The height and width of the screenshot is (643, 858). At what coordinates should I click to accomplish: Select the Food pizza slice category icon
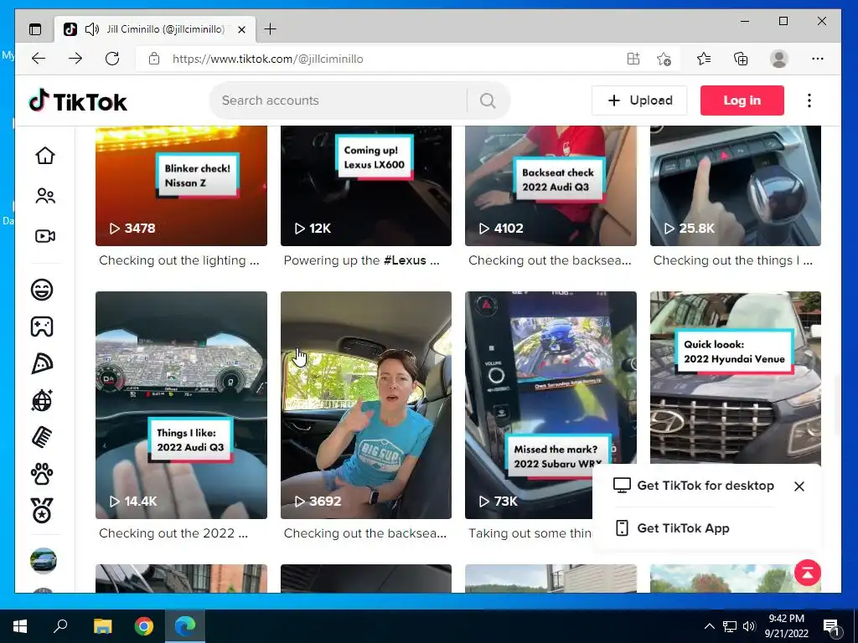pyautogui.click(x=42, y=363)
